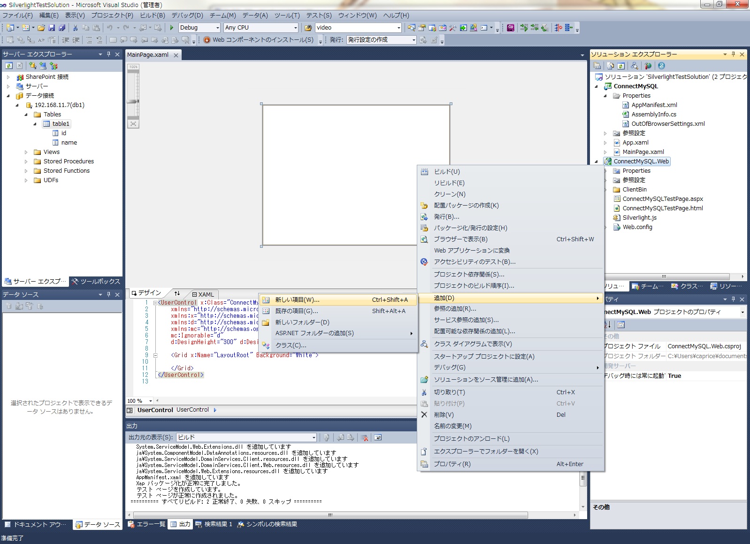
Task: Select Silverlight.js file in Solution Explorer
Action: click(x=639, y=218)
